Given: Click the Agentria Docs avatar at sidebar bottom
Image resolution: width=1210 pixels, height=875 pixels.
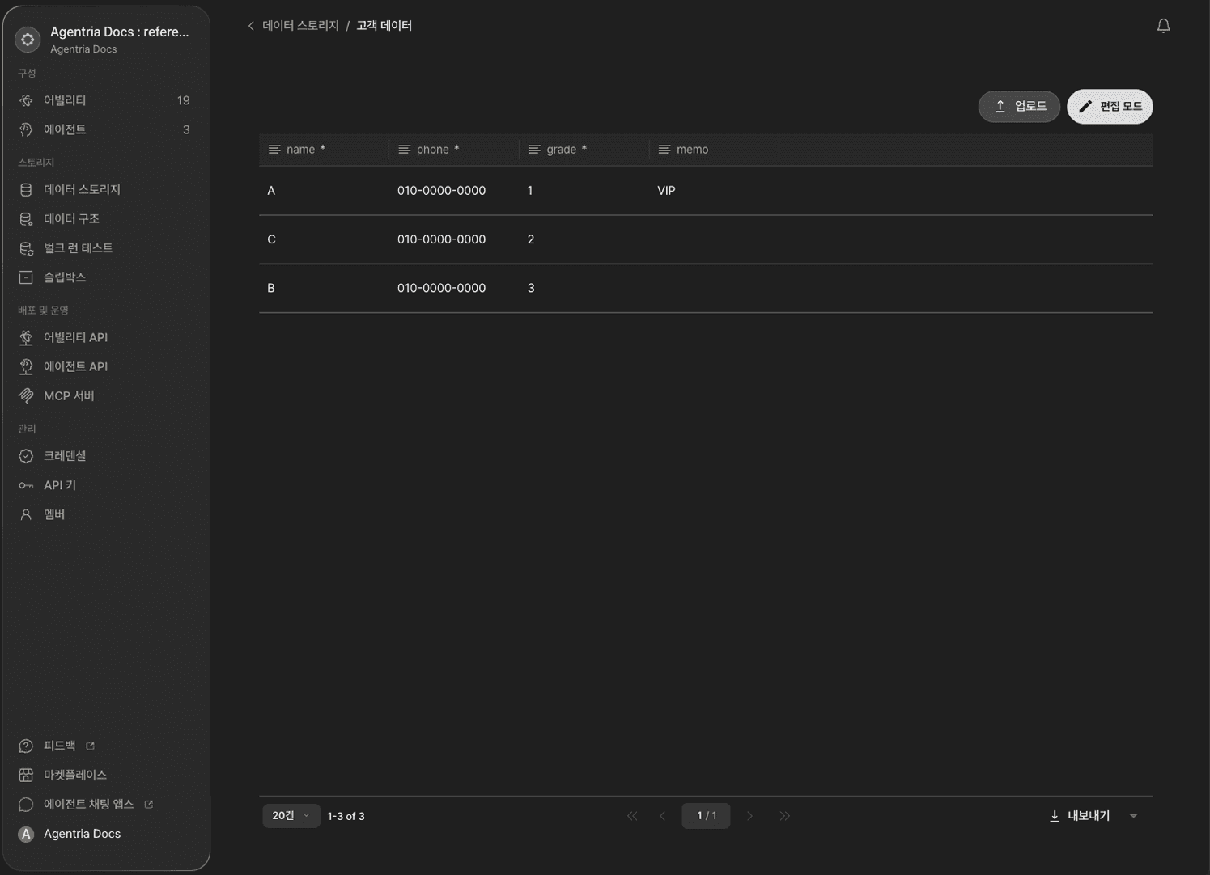Looking at the screenshot, I should coord(26,834).
